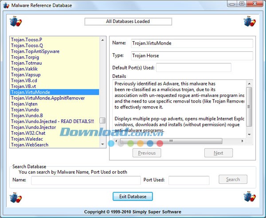Minimize the Malware Reference Database window
266x218 pixels.
(232, 4)
